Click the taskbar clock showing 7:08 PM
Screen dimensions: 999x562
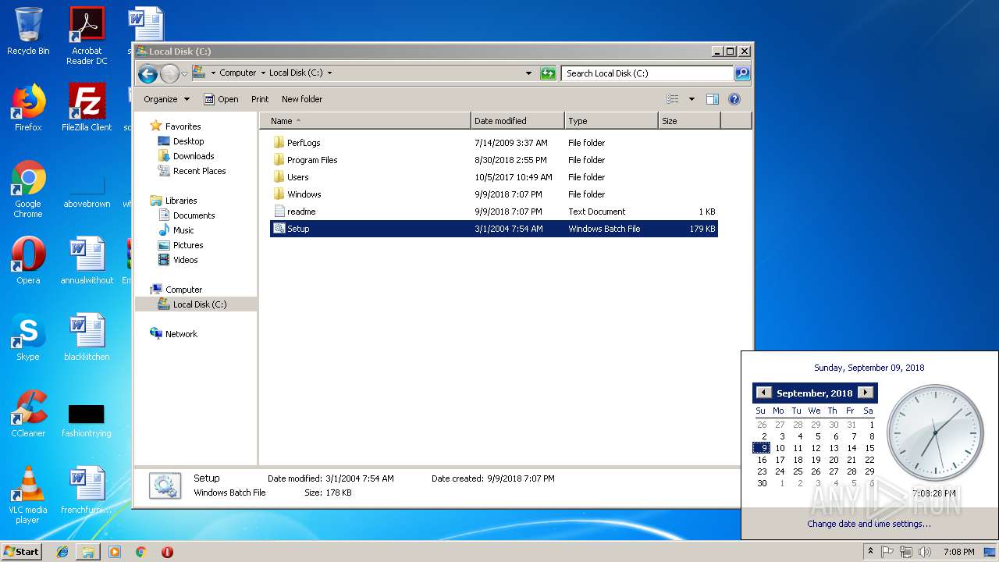[x=958, y=552]
